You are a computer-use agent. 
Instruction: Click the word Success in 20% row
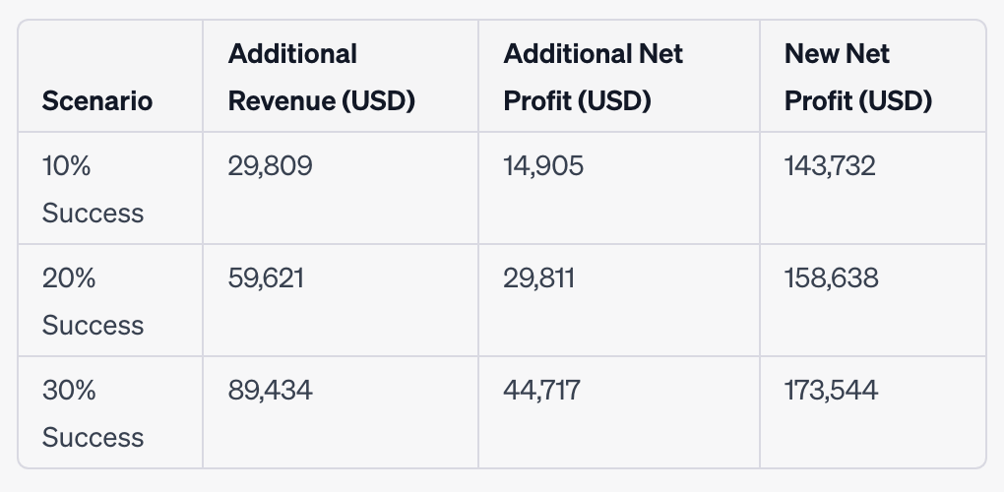[x=93, y=325]
